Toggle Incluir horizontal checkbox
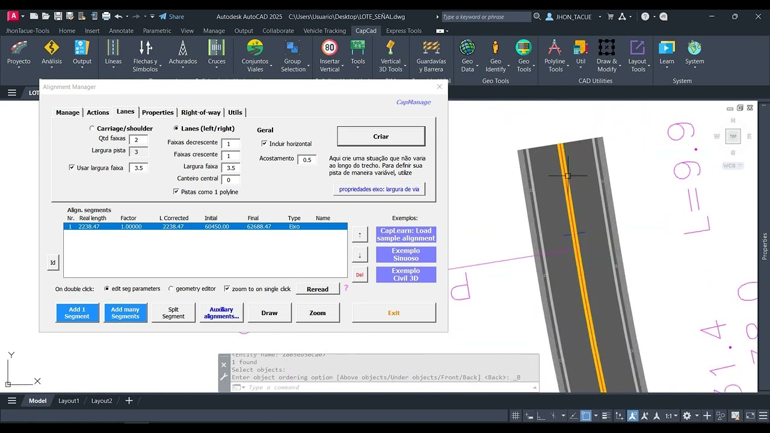Screen dimensions: 770x433 pyautogui.click(x=264, y=144)
